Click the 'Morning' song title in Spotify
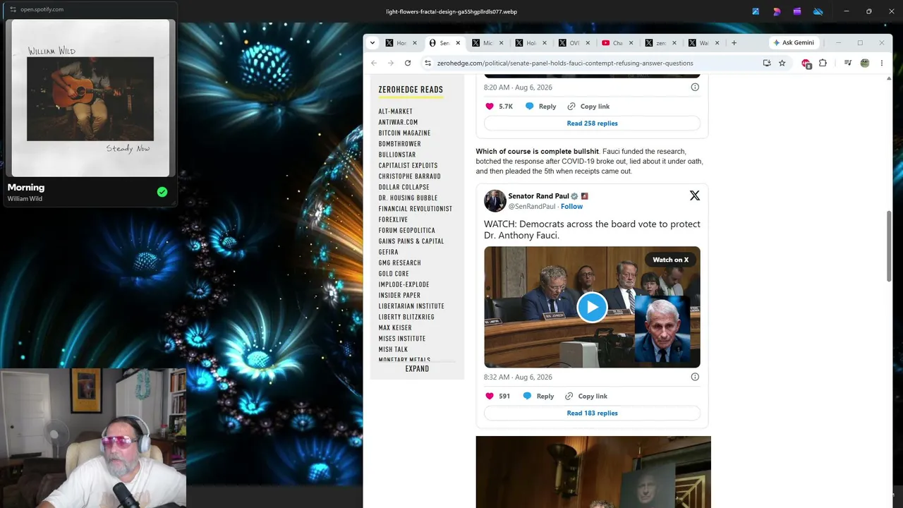This screenshot has width=903, height=508. click(x=26, y=187)
